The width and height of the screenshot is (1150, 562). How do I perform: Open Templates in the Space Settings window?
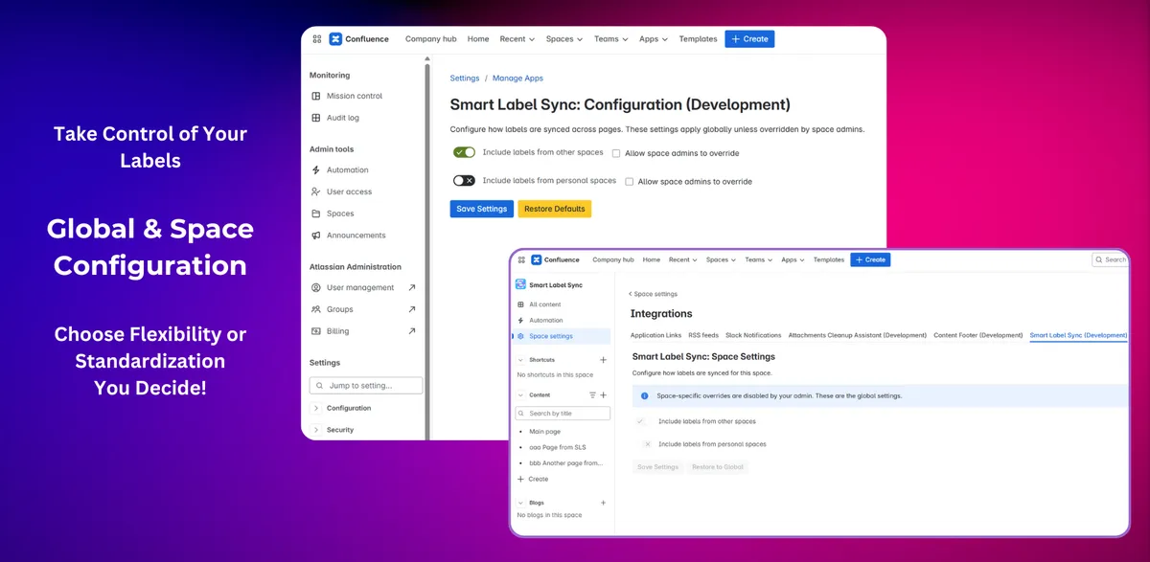point(829,259)
